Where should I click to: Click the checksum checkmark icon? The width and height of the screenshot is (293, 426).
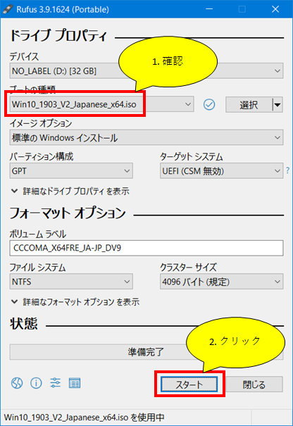(x=209, y=104)
